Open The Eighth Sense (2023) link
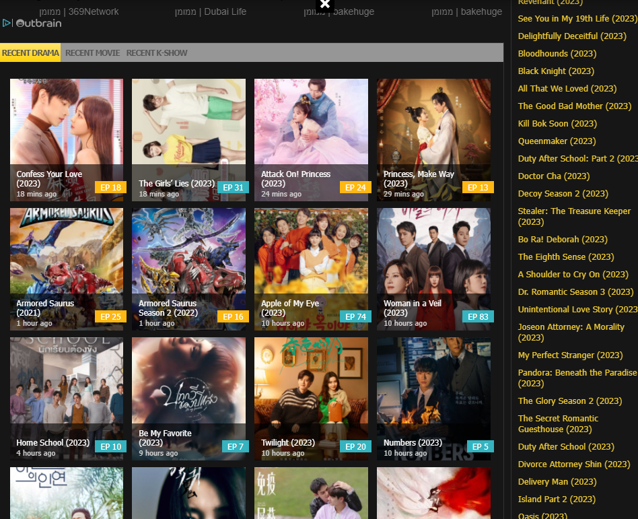Image resolution: width=638 pixels, height=519 pixels. coord(566,257)
